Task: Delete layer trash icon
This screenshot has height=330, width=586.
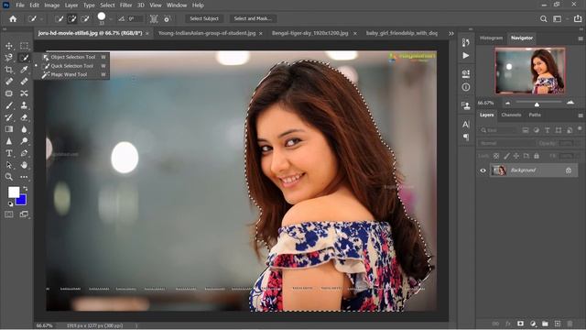Action: click(570, 324)
